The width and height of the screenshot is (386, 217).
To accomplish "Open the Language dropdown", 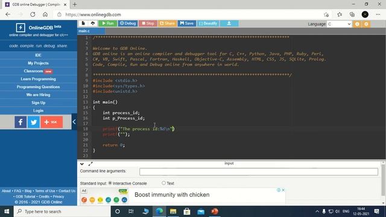I will (339, 24).
